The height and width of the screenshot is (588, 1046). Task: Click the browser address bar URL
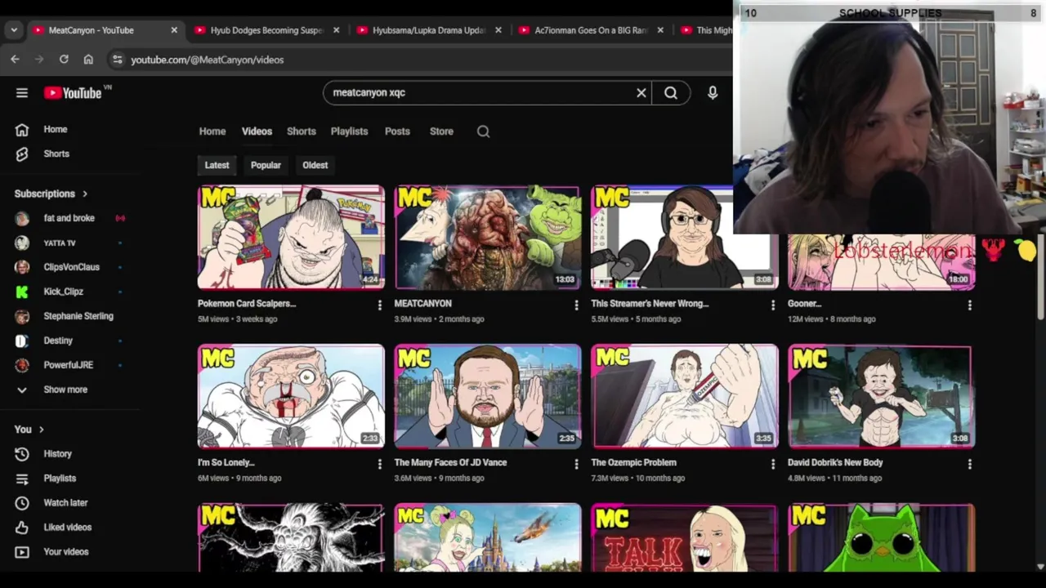pyautogui.click(x=208, y=60)
